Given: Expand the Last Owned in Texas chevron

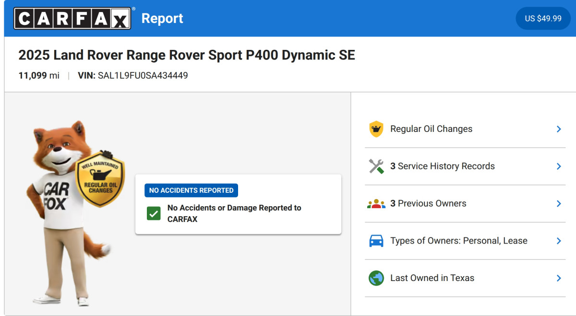Looking at the screenshot, I should (559, 278).
